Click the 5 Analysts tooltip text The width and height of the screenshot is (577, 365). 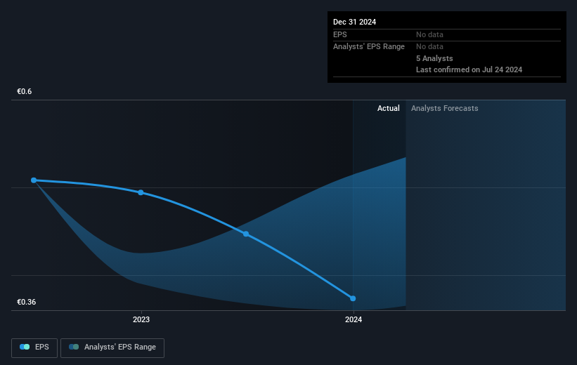pos(434,58)
